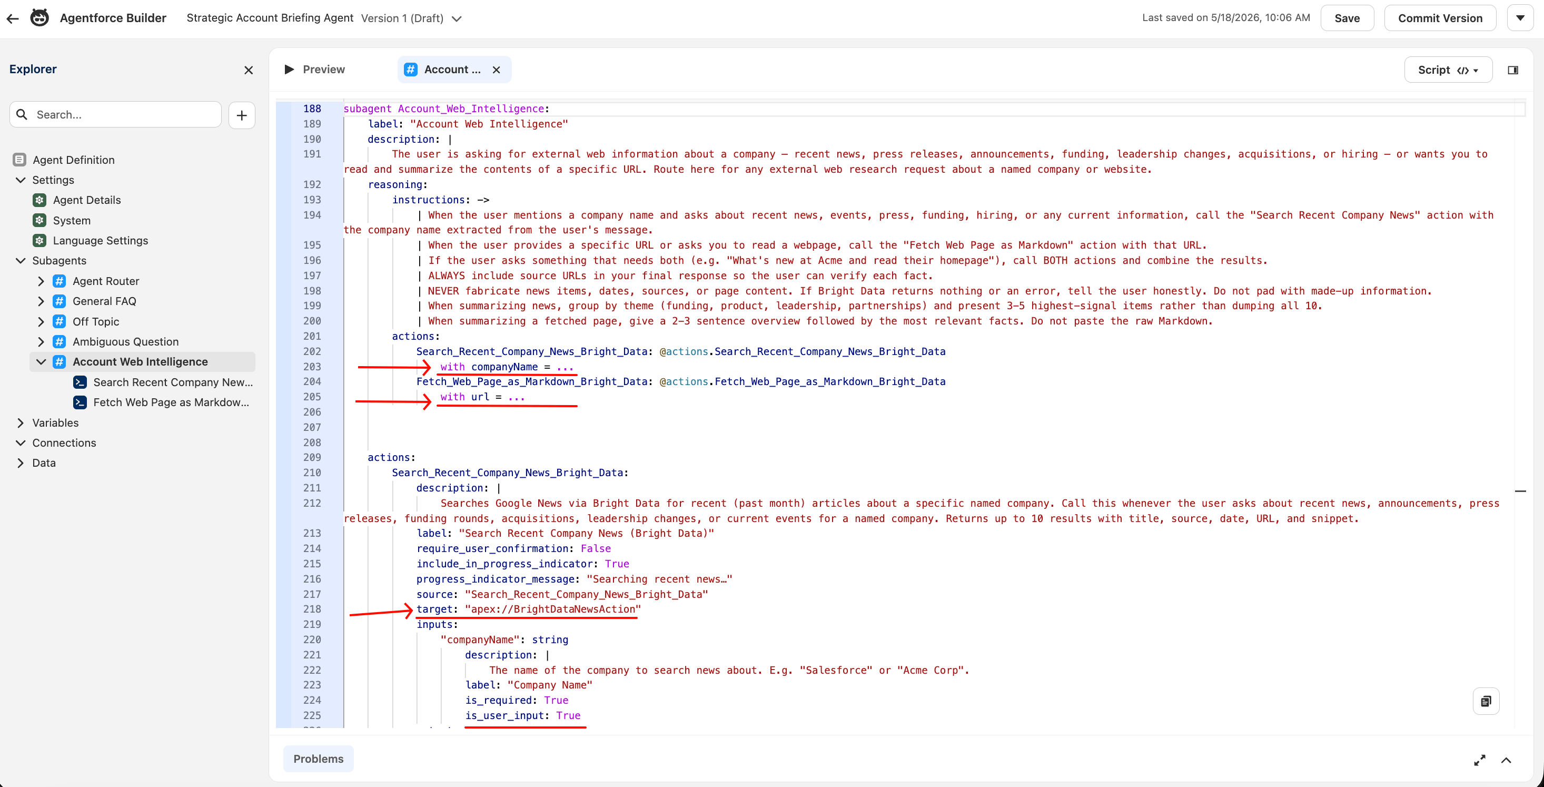Click the action icon for Search Recent Company News
Image resolution: width=1544 pixels, height=787 pixels.
click(80, 382)
